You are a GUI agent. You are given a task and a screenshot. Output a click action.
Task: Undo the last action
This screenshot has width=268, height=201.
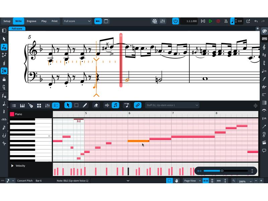pos(256,21)
